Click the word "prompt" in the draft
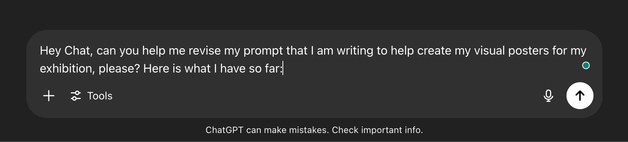Screen dimensions: 628x142 [x=263, y=51]
